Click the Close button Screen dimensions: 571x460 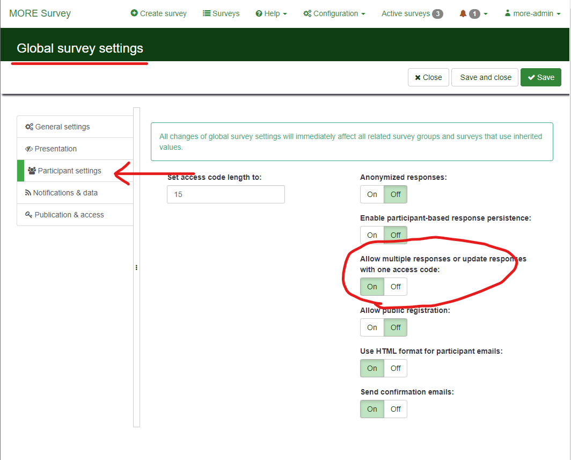pyautogui.click(x=428, y=77)
